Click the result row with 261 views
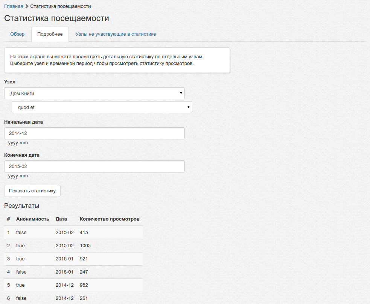 (x=73, y=298)
